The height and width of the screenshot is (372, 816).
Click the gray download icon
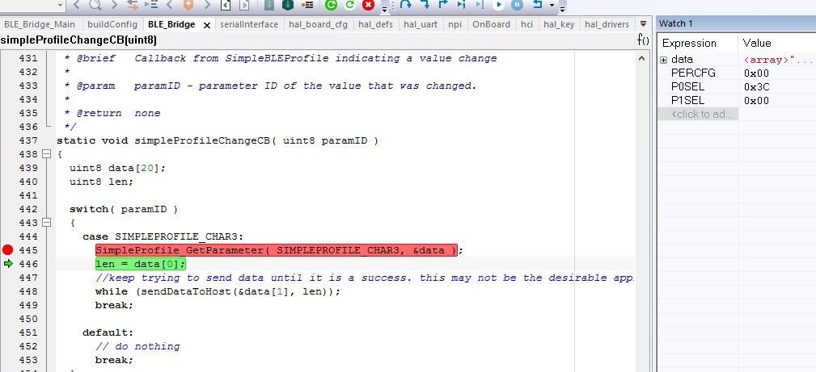pyautogui.click(x=269, y=5)
